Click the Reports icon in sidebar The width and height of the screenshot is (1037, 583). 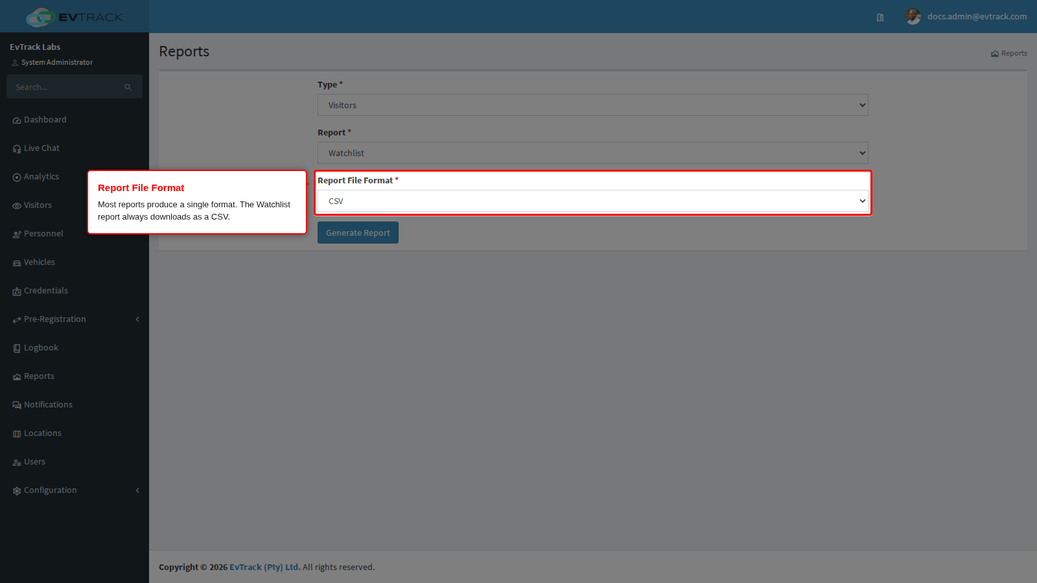coord(17,377)
